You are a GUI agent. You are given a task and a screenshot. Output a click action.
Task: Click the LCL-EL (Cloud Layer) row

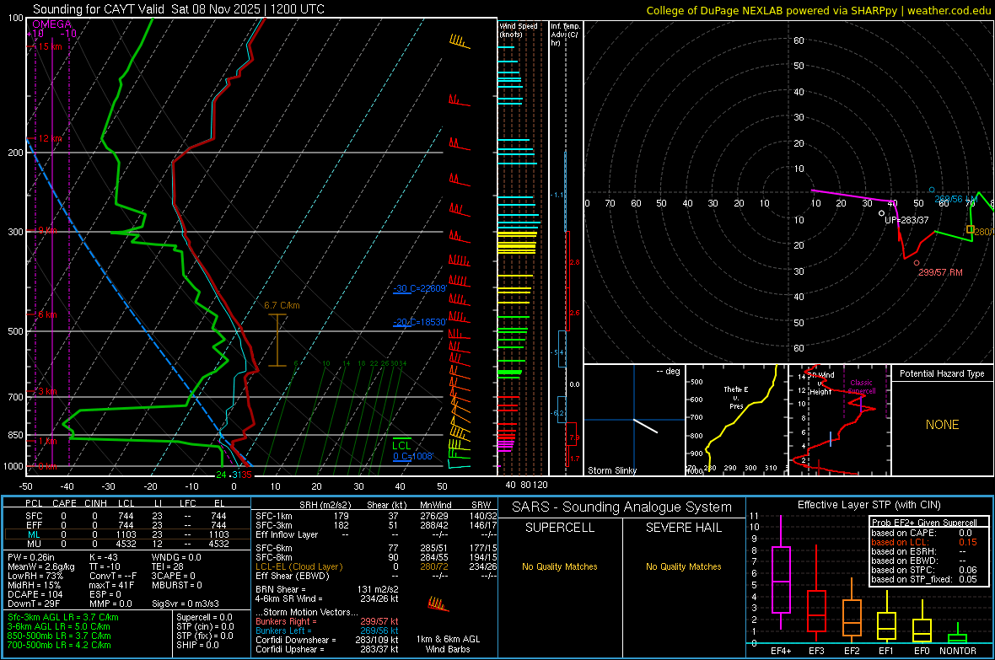pyautogui.click(x=376, y=566)
